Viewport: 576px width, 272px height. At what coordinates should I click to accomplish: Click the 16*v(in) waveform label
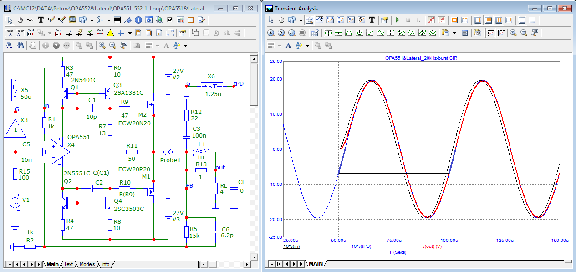[291, 246]
